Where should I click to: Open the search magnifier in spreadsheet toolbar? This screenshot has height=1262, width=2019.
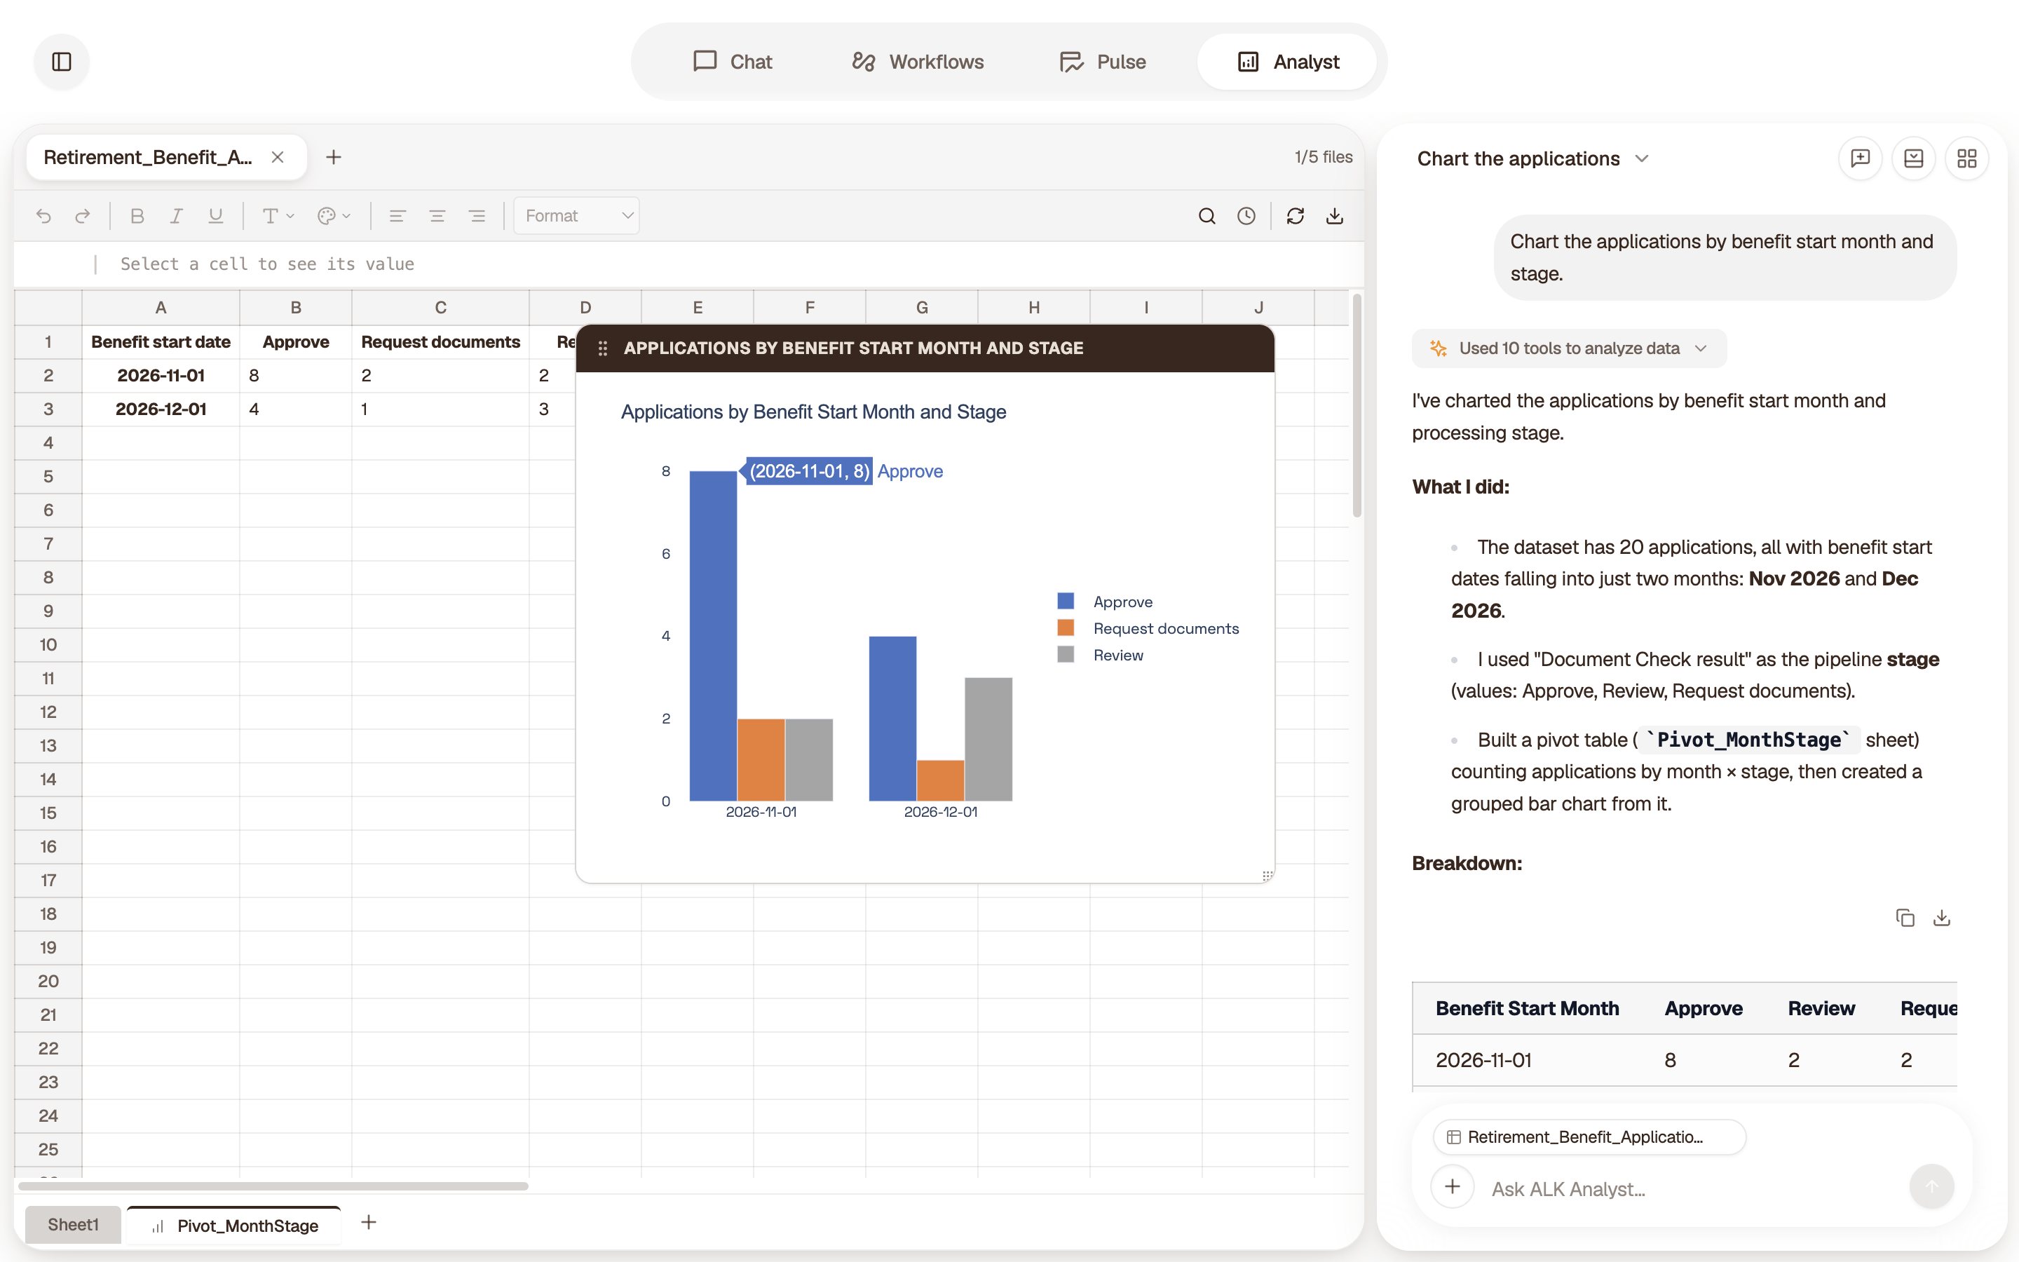(x=1206, y=216)
